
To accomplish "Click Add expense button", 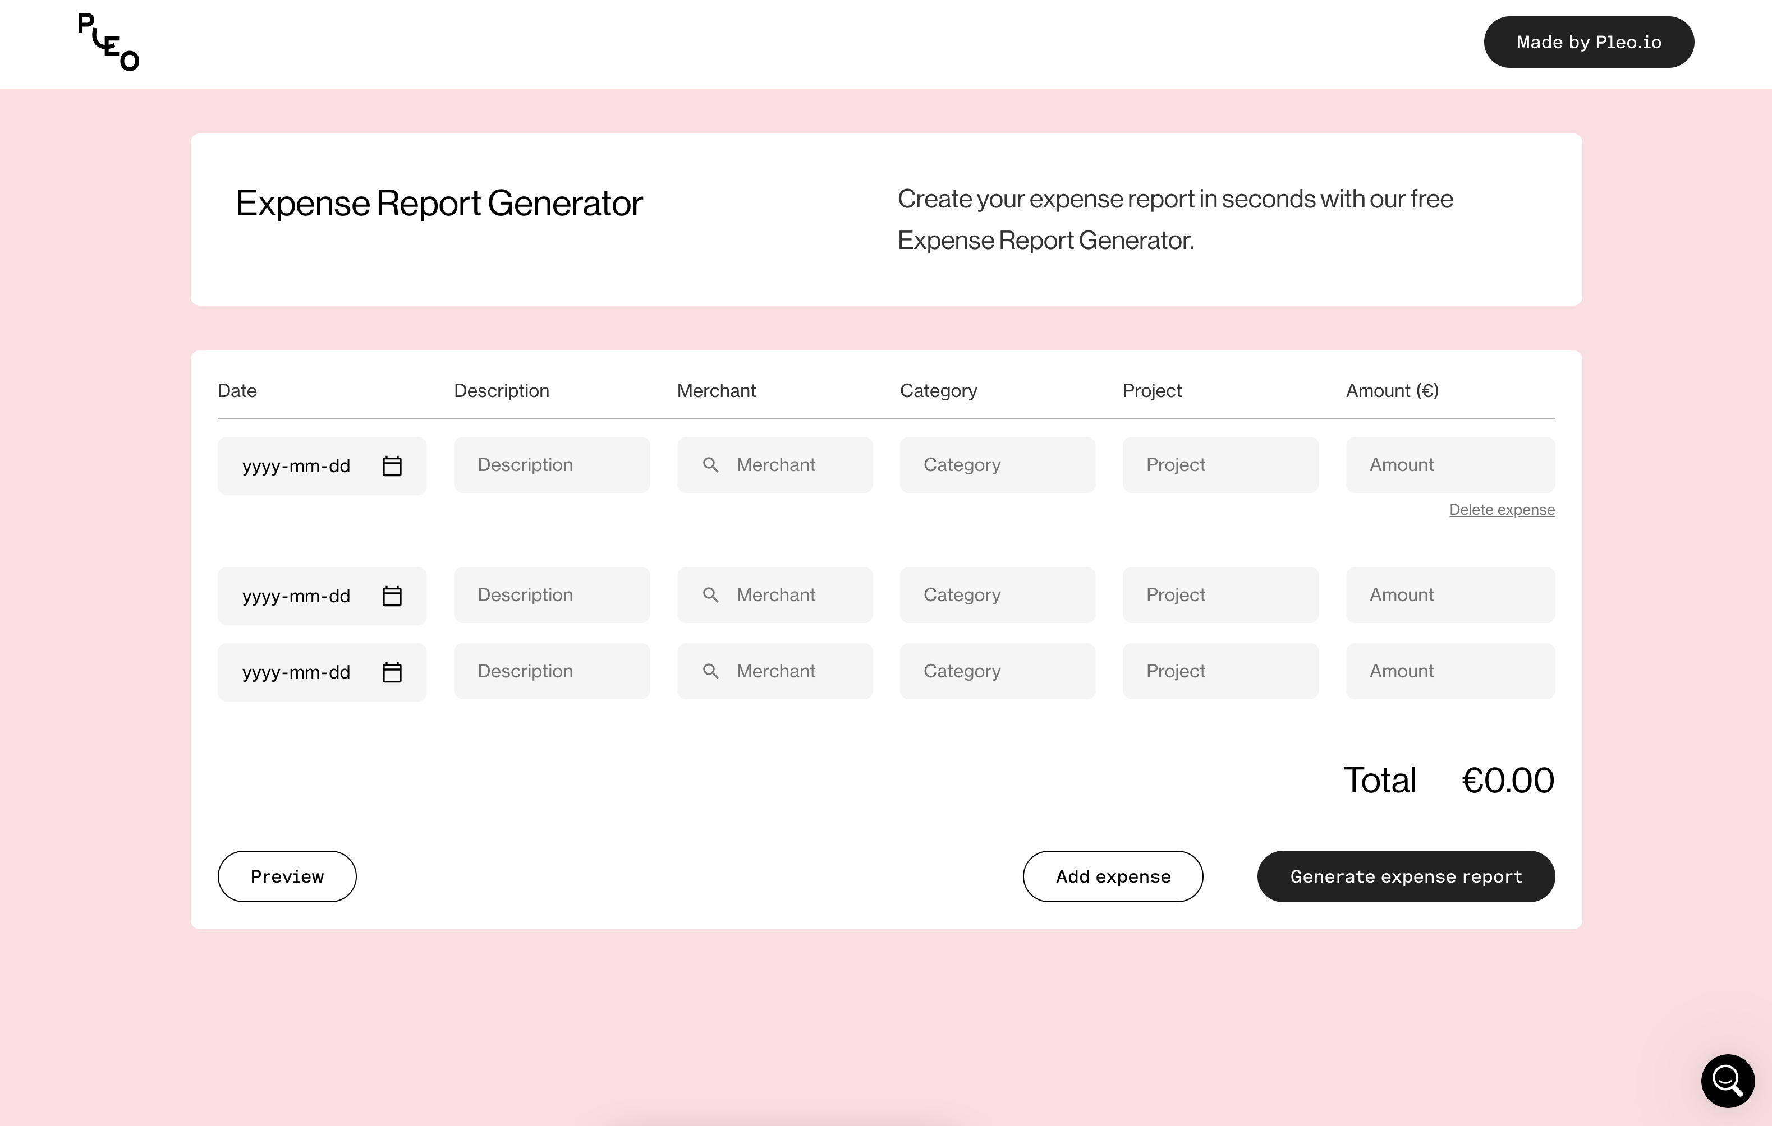I will pyautogui.click(x=1113, y=876).
